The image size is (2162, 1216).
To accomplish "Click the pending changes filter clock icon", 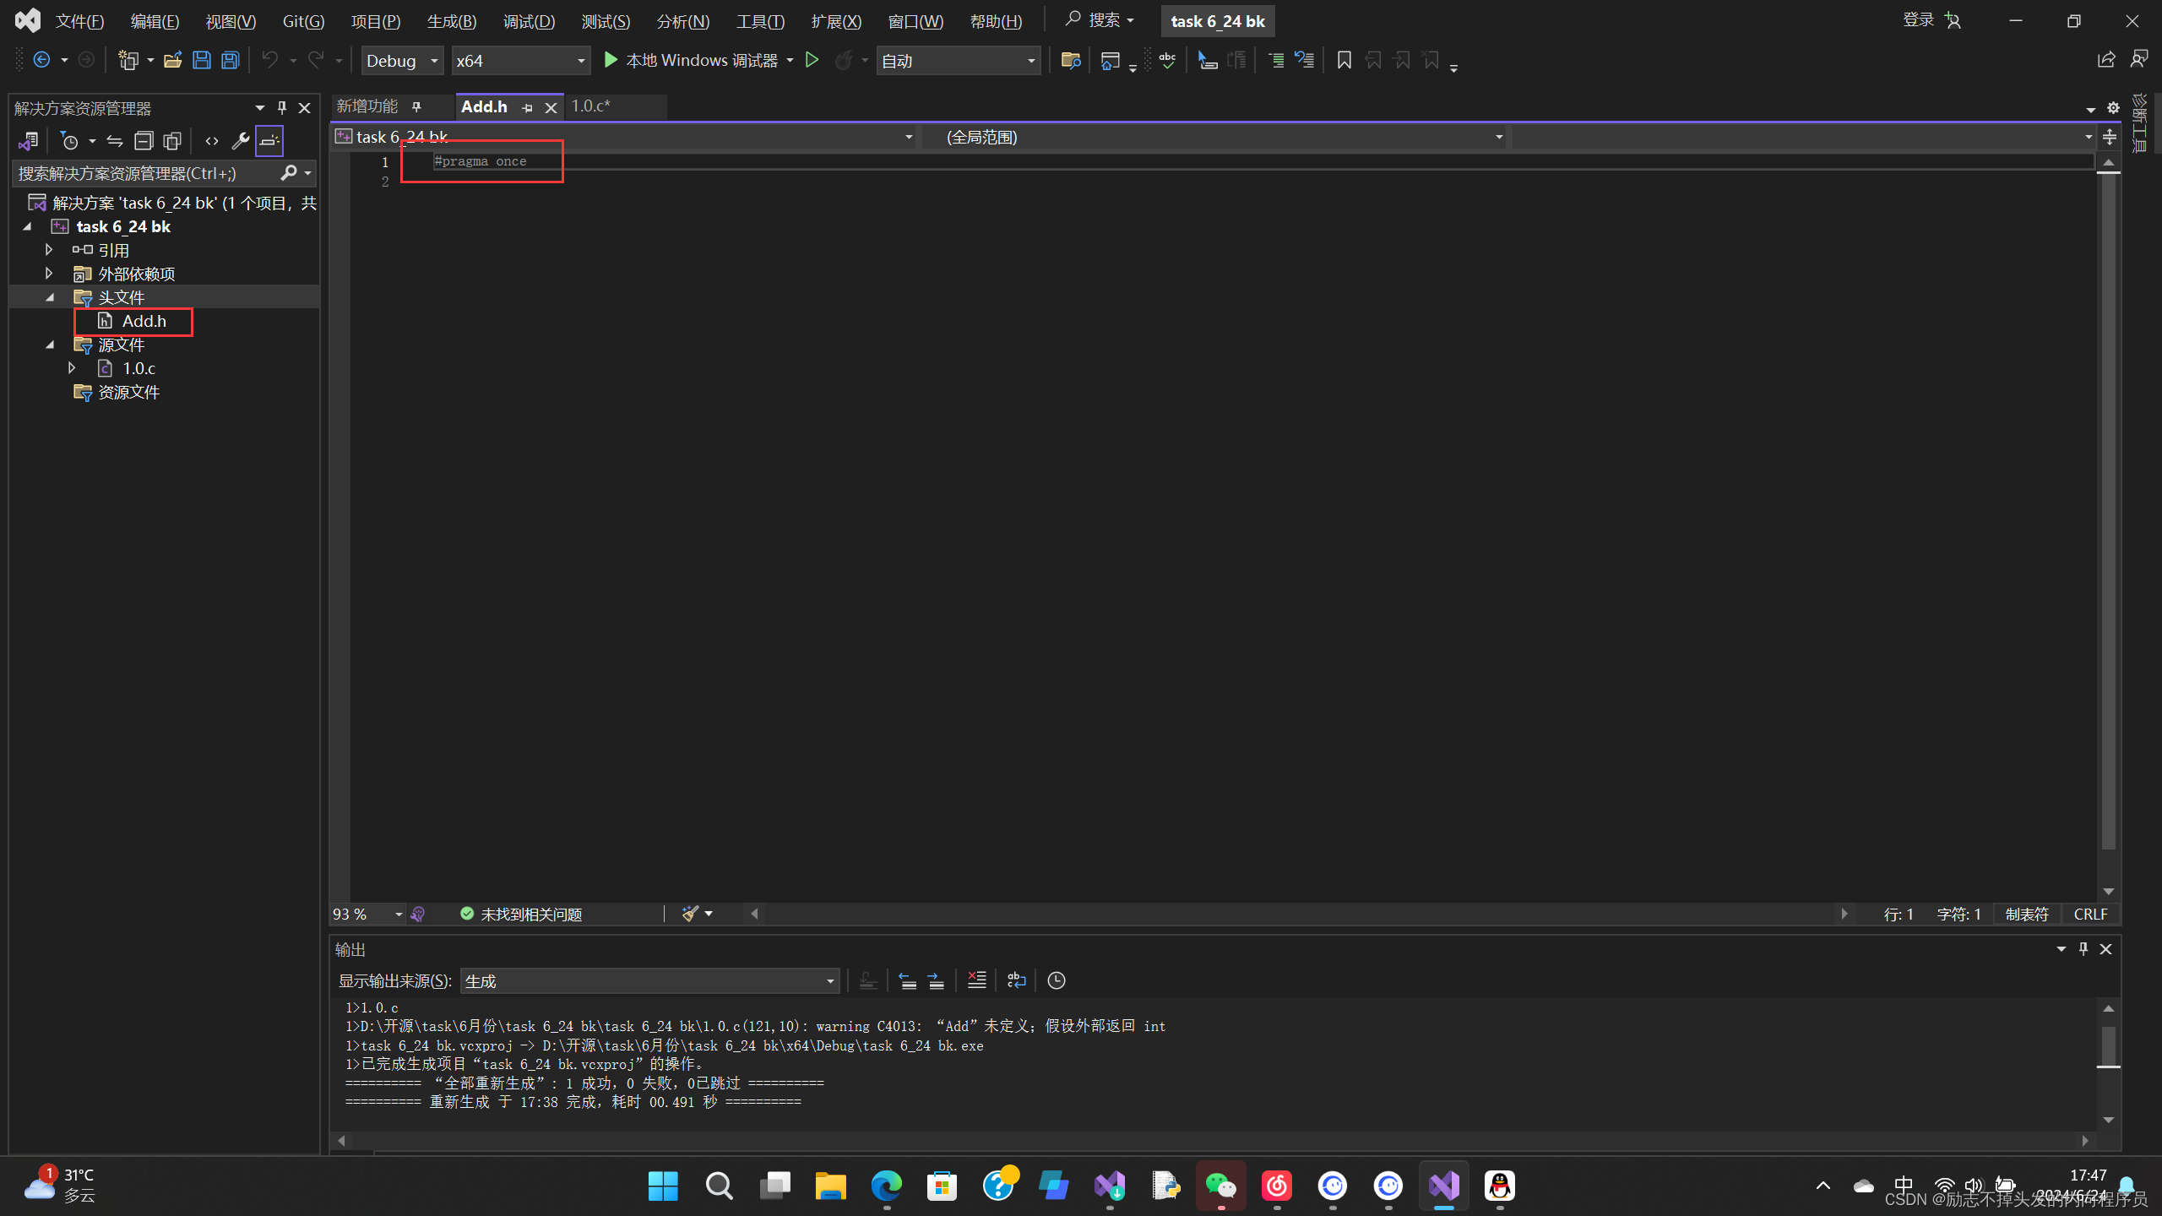I will (x=70, y=141).
